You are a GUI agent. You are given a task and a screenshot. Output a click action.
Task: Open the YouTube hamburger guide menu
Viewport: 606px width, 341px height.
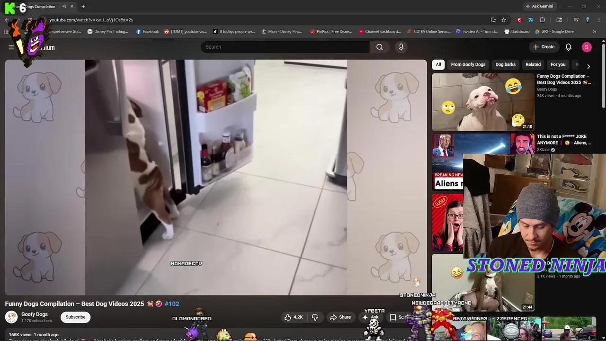pyautogui.click(x=11, y=47)
